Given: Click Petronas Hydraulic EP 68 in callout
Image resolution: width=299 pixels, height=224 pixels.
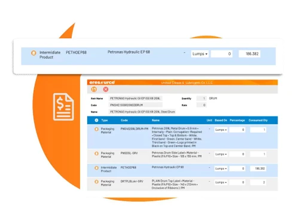Looking at the screenshot, I should point(129,52).
